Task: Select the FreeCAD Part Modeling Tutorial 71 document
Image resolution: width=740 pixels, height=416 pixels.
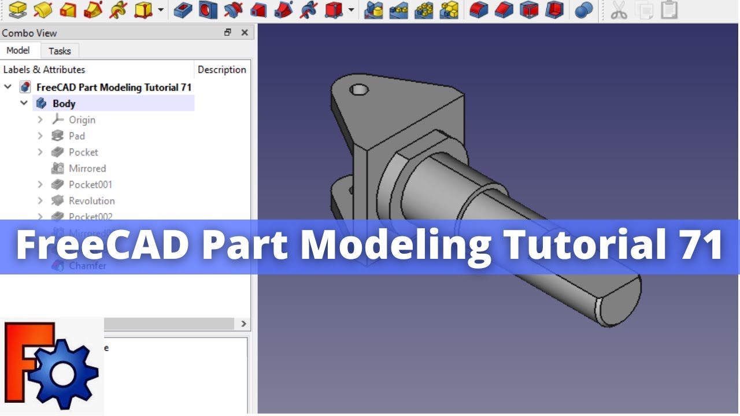Action: [114, 87]
